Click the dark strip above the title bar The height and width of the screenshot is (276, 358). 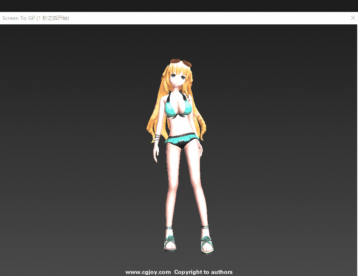(179, 6)
